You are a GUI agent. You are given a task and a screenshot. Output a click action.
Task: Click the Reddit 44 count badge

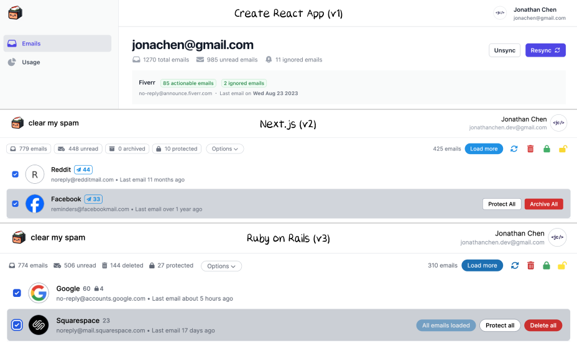click(83, 170)
